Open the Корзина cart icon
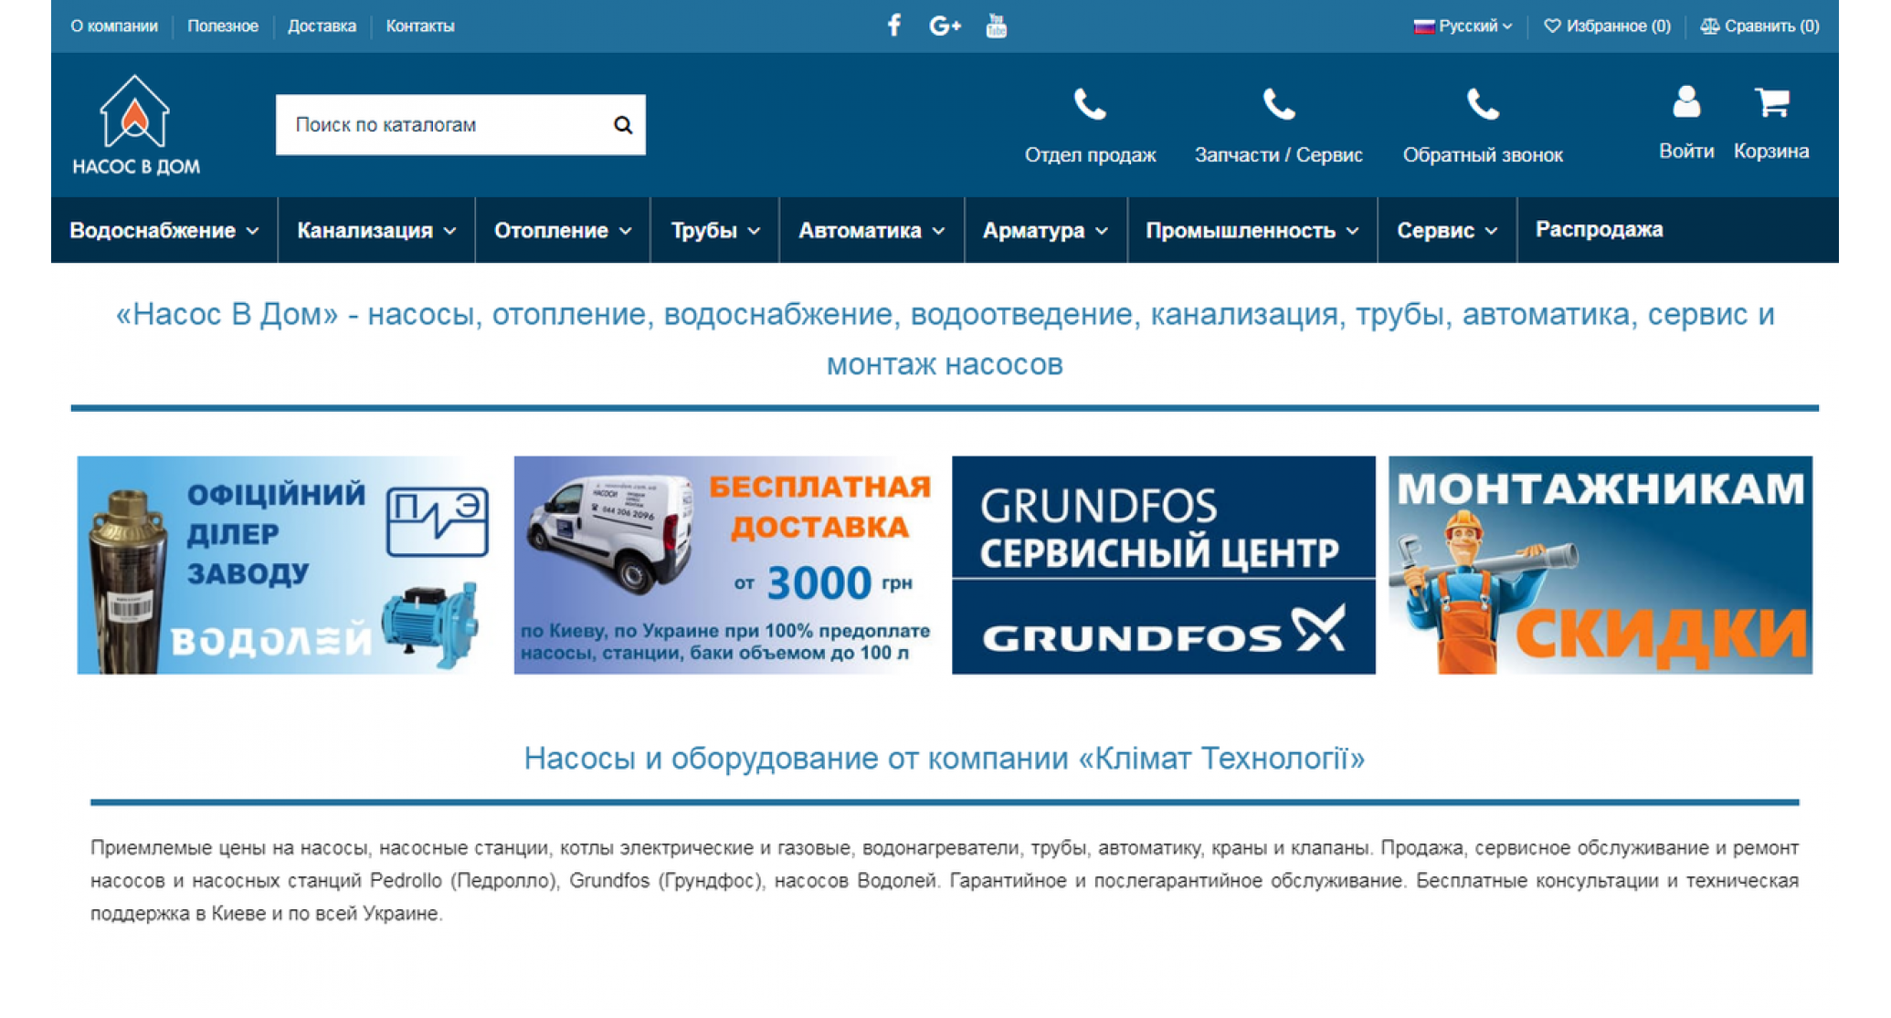The image size is (1891, 1018). point(1771,101)
